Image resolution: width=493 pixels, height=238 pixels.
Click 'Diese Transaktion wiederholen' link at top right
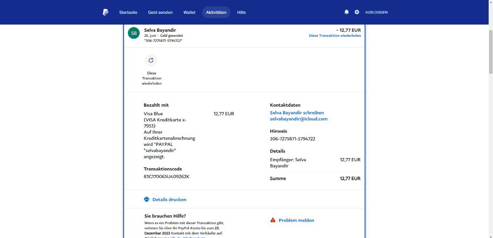click(335, 36)
